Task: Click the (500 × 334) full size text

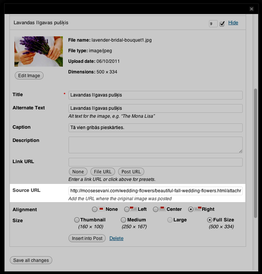Action: point(221,227)
